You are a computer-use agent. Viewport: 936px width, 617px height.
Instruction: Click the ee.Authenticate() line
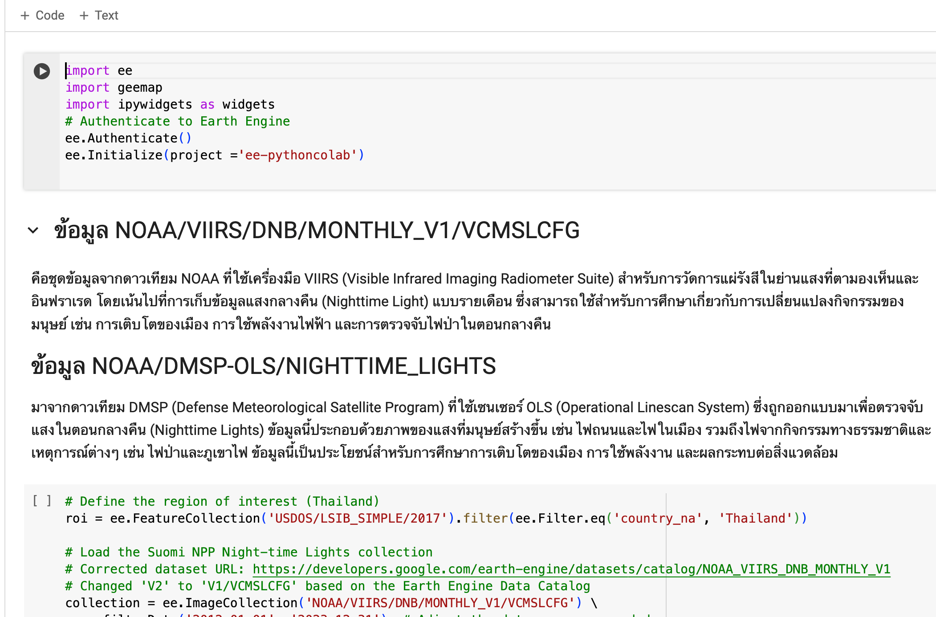click(x=128, y=138)
